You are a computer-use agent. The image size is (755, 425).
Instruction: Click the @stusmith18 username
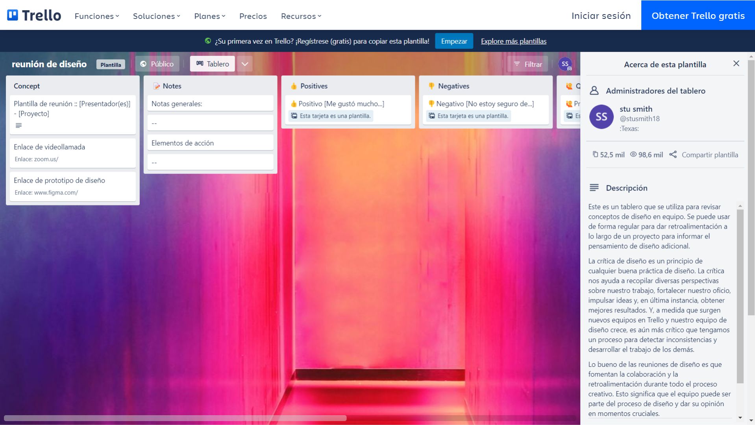click(x=639, y=118)
